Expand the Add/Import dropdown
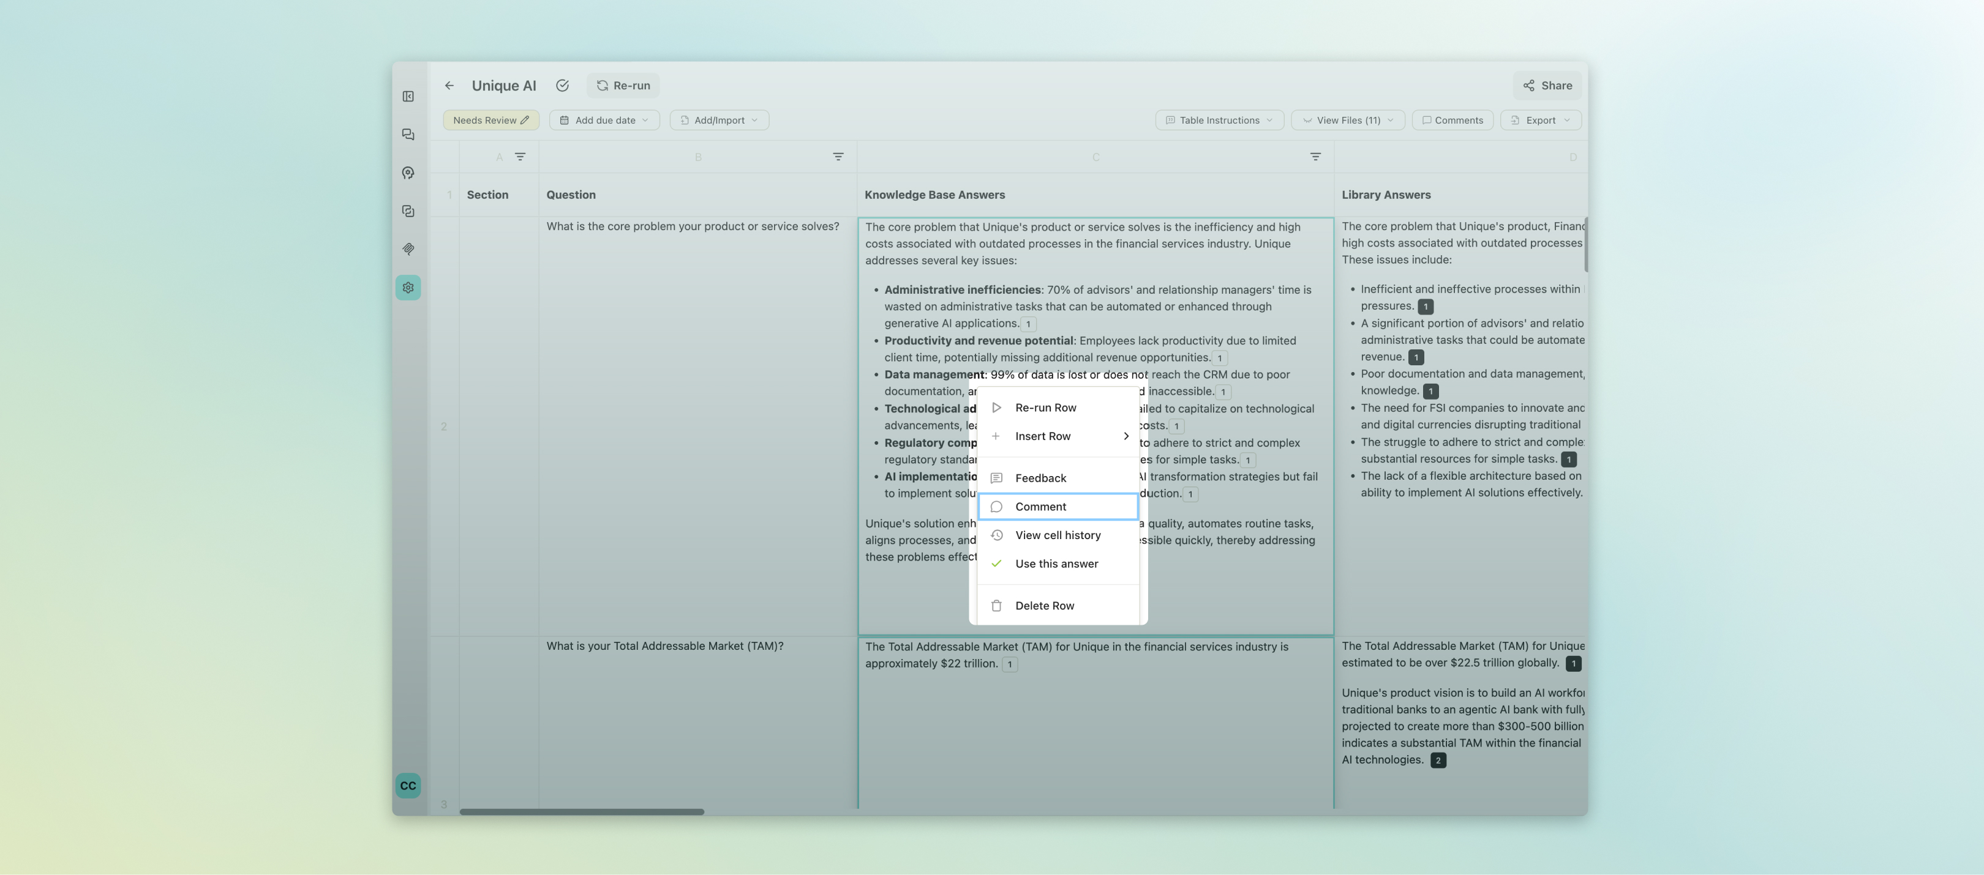Screen dimensions: 1984x875 coord(720,120)
